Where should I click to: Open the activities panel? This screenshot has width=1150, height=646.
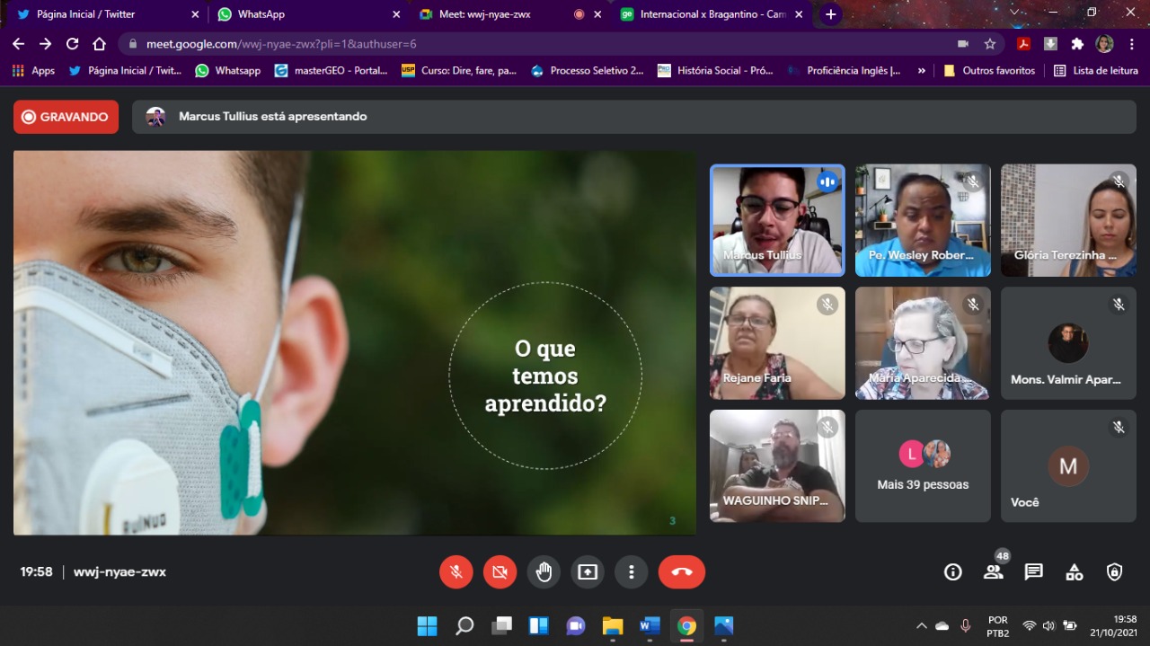click(x=1074, y=572)
